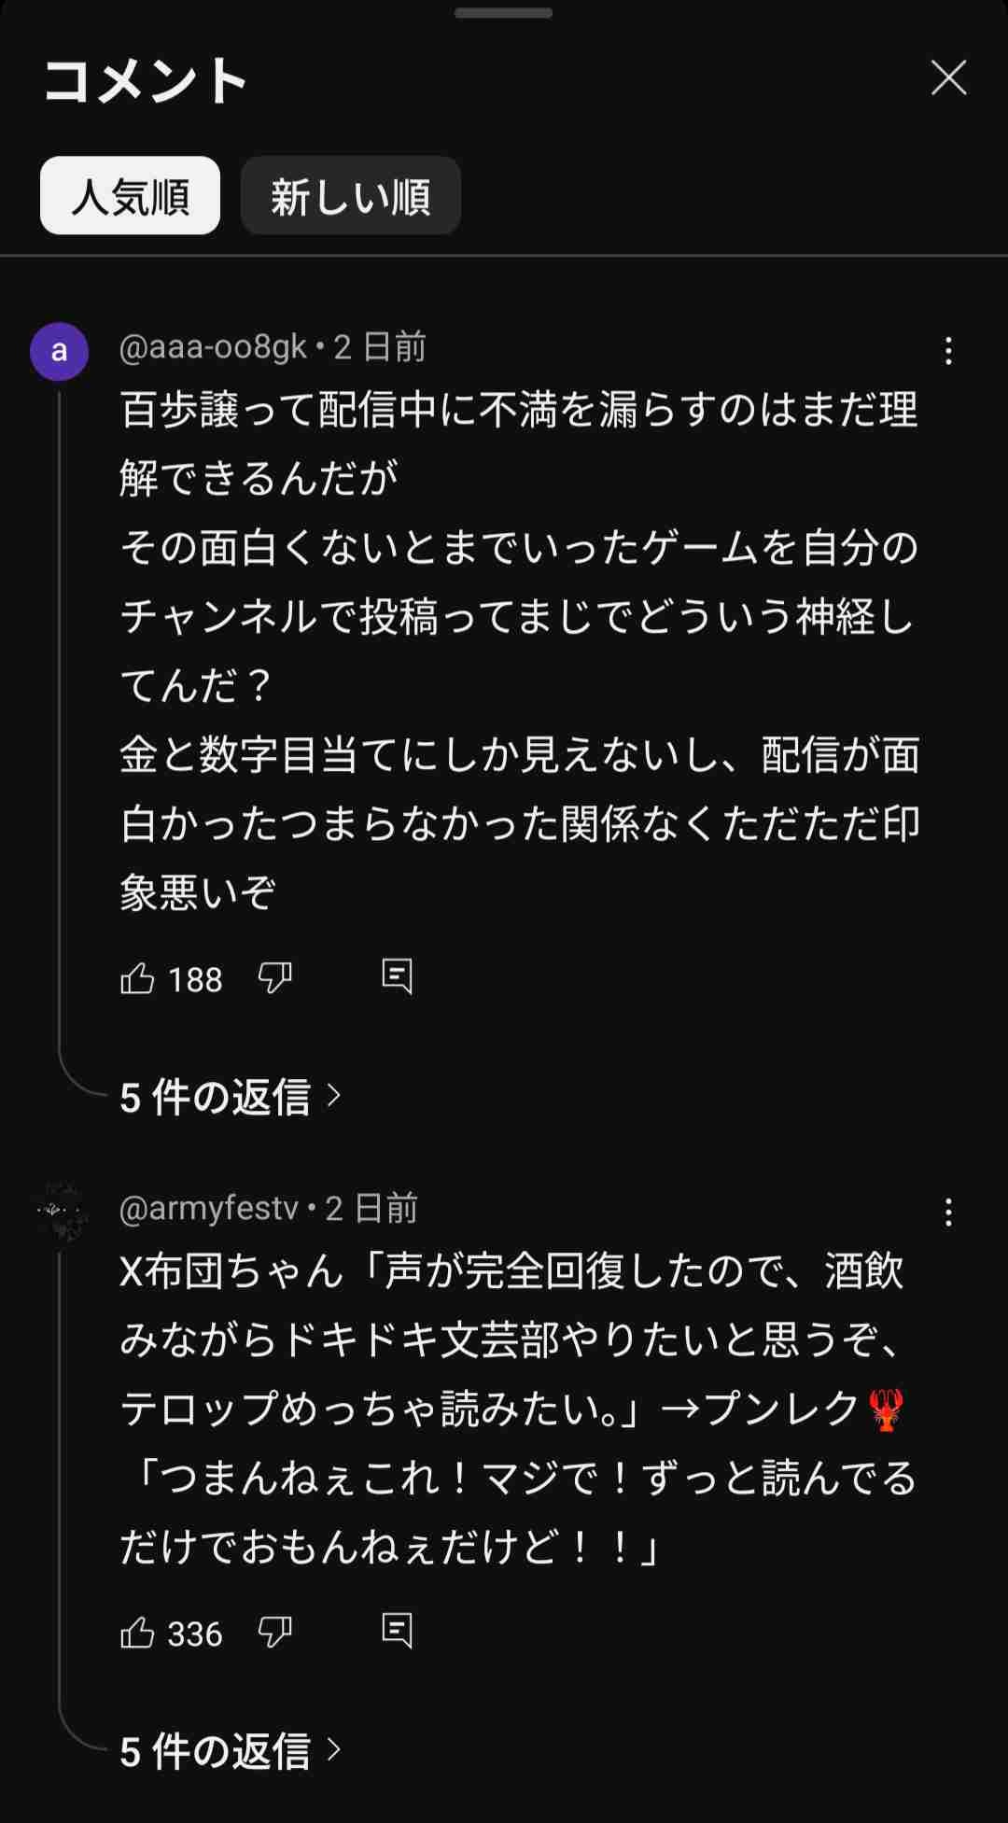Screen dimensions: 1008x1823
Task: Tap the drag handle at panel top
Action: [504, 13]
